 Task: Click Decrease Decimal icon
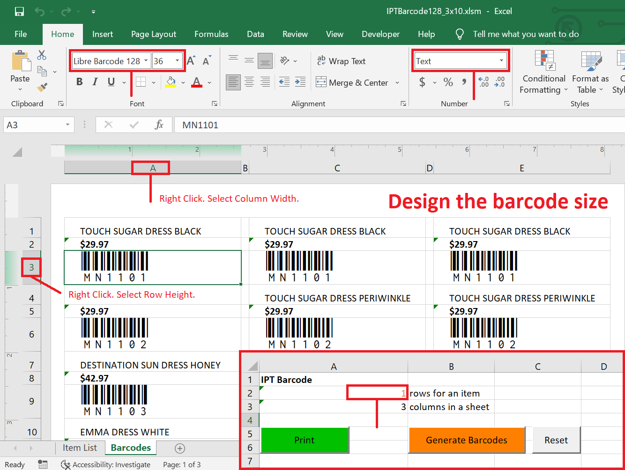click(499, 82)
